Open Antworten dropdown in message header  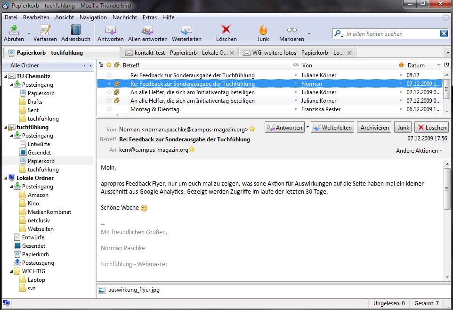pos(307,127)
